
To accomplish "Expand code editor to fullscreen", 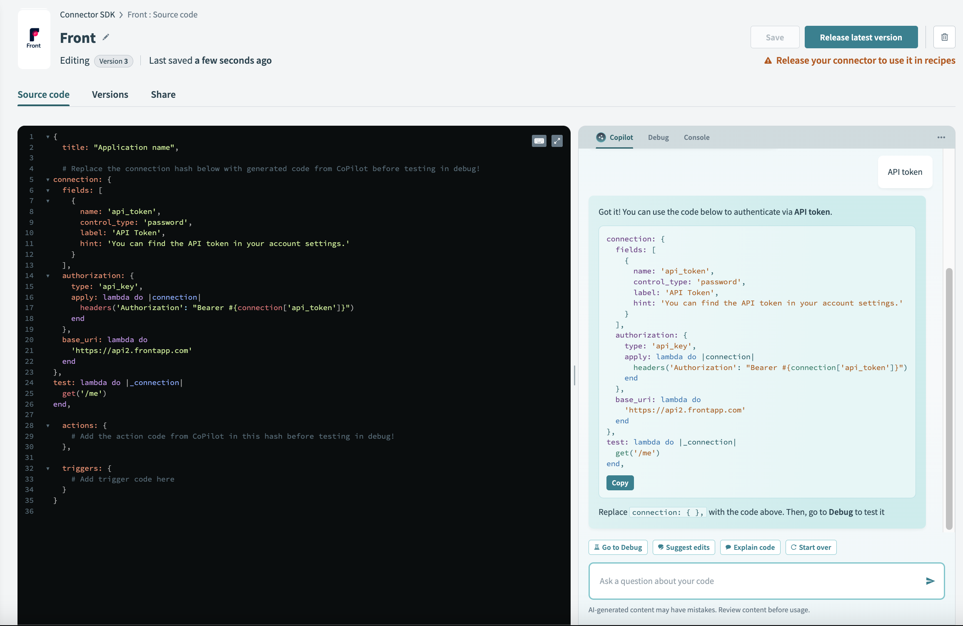I will pyautogui.click(x=557, y=141).
